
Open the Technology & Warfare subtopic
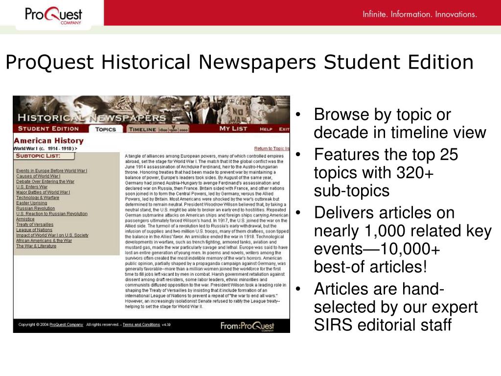click(38, 198)
